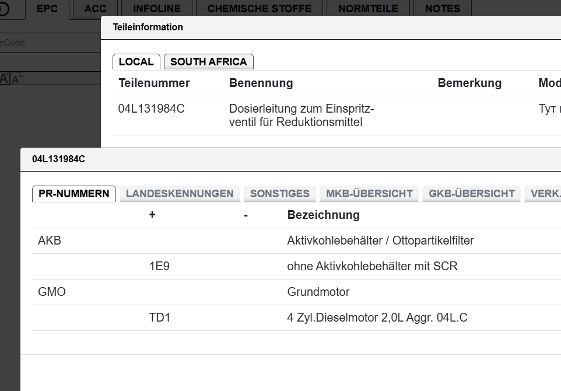Open the partially visible VERK. tab
Viewport: 561px width, 391px height.
543,194
